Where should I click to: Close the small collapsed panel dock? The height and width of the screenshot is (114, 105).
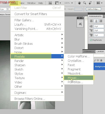point(82,18)
